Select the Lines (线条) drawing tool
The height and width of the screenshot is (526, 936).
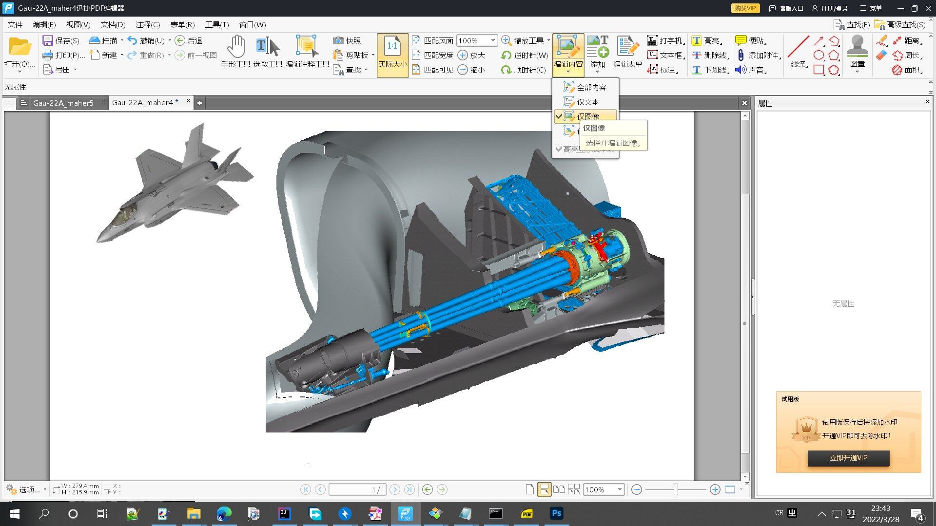tap(799, 52)
